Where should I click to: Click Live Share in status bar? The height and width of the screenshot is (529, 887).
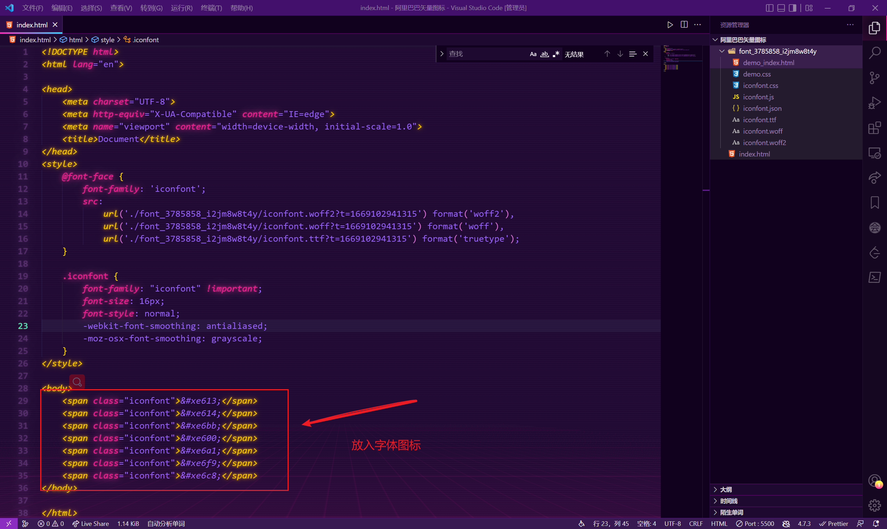point(90,523)
